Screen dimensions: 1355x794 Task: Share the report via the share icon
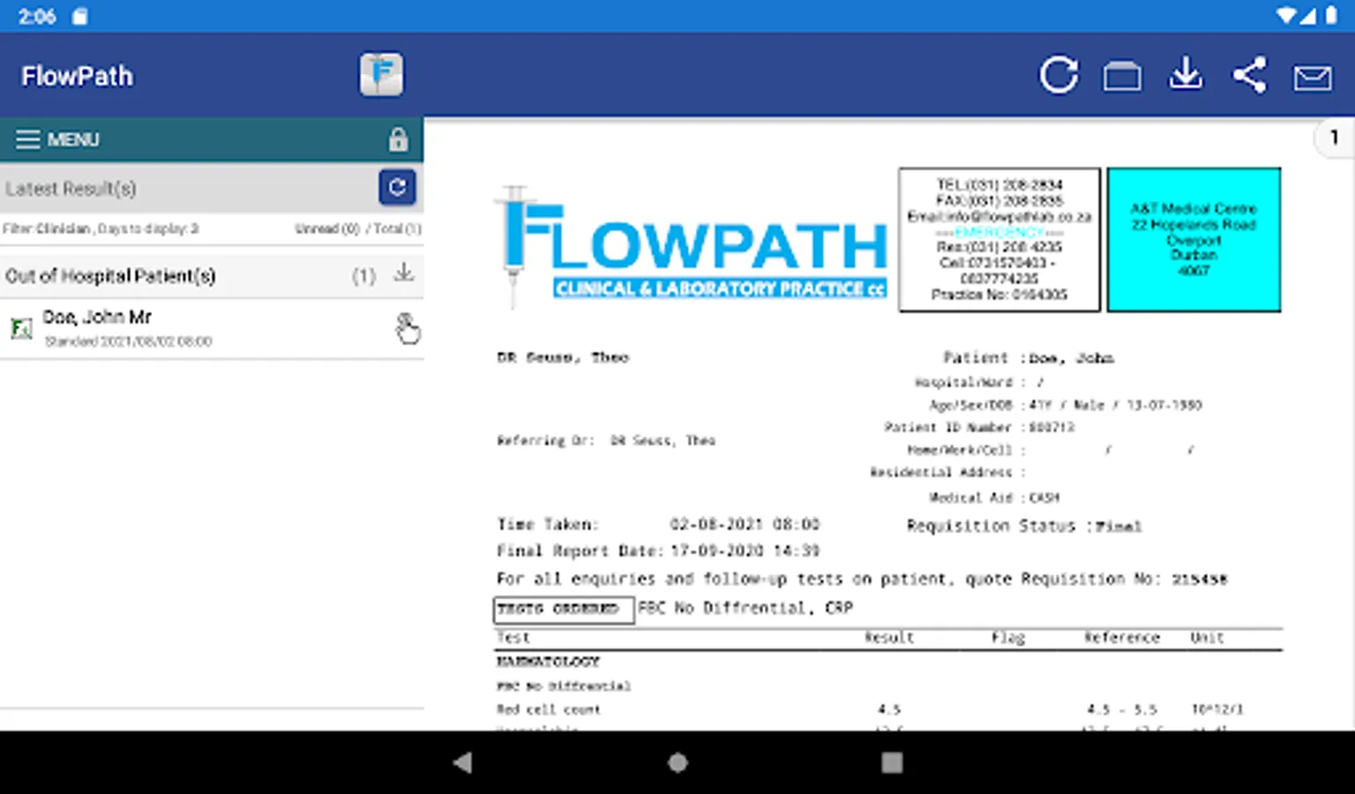(1250, 75)
